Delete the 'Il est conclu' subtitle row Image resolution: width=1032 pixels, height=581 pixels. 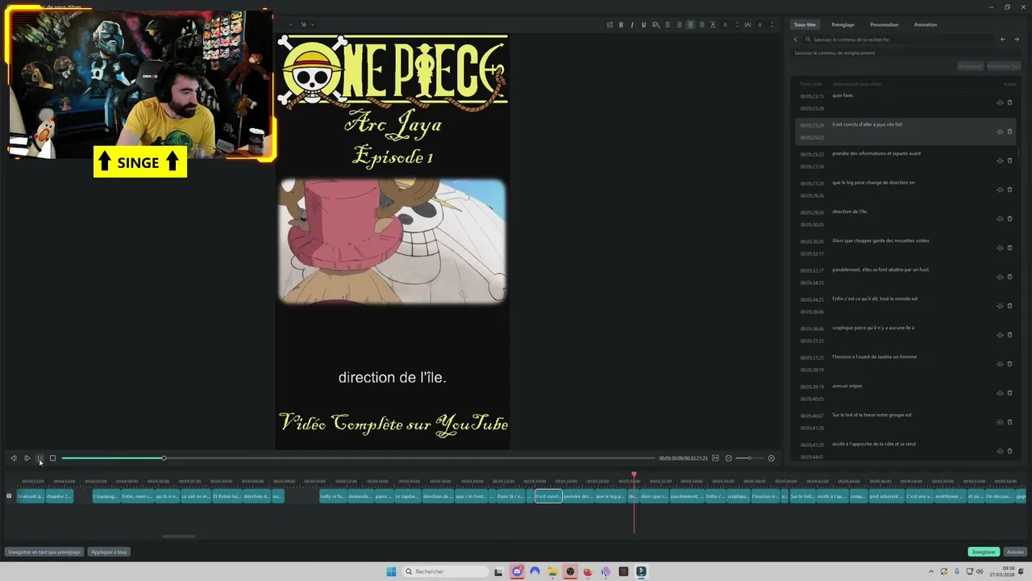(x=1009, y=132)
